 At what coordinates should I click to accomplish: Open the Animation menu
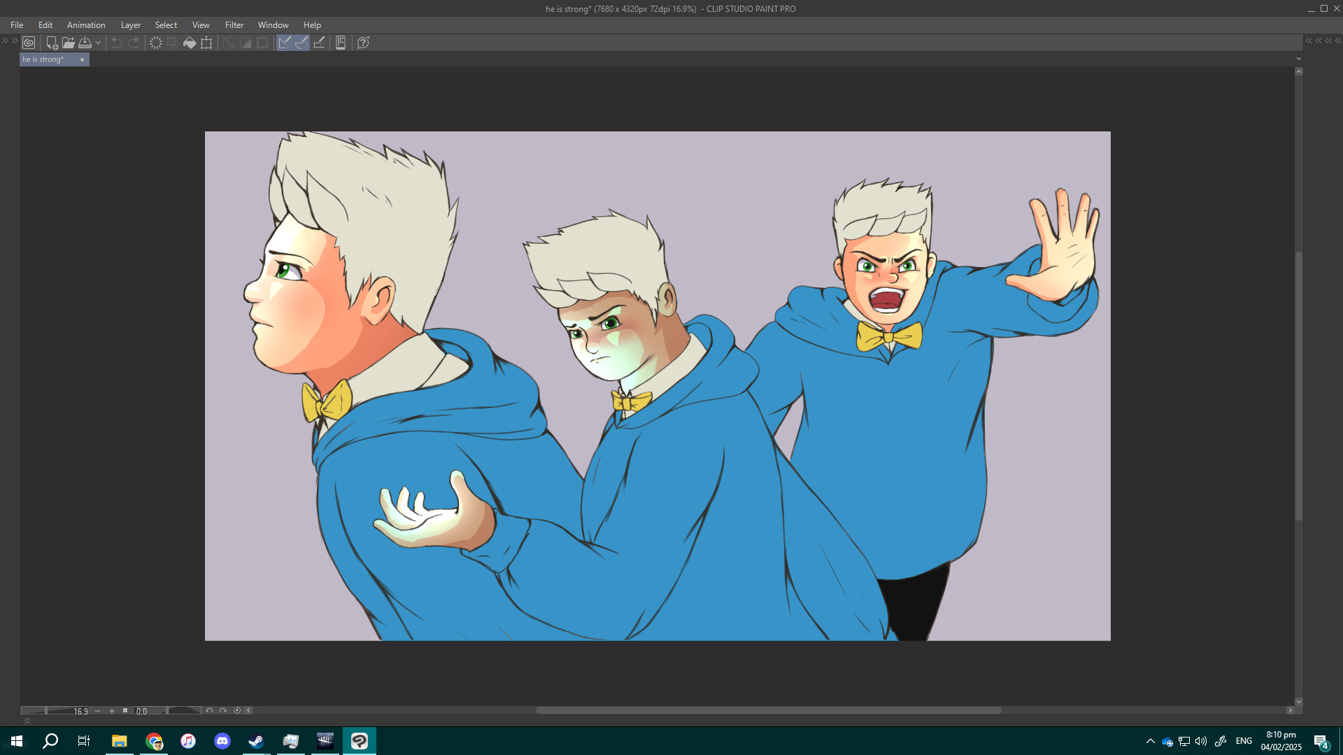(x=86, y=25)
